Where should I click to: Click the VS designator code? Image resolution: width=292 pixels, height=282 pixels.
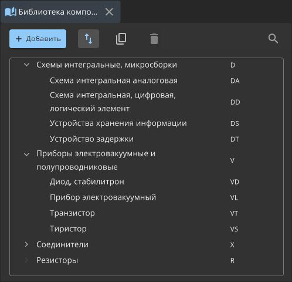(x=234, y=229)
